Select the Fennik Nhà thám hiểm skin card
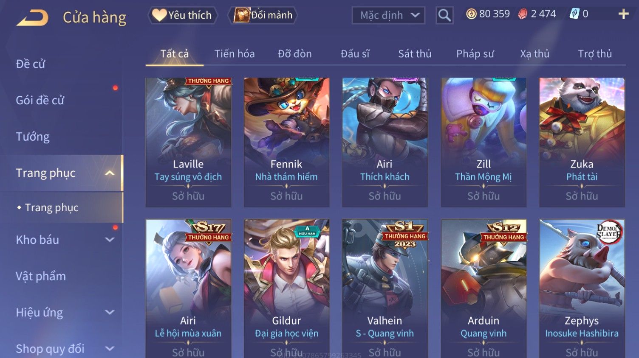The height and width of the screenshot is (358, 639). tap(286, 142)
